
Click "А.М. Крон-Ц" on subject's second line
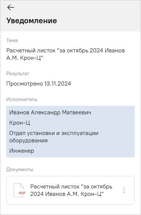coord(25,58)
